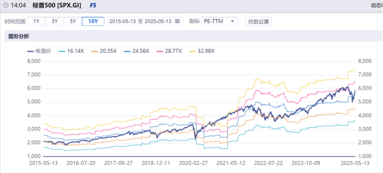Select the 1Y time range

coord(36,21)
